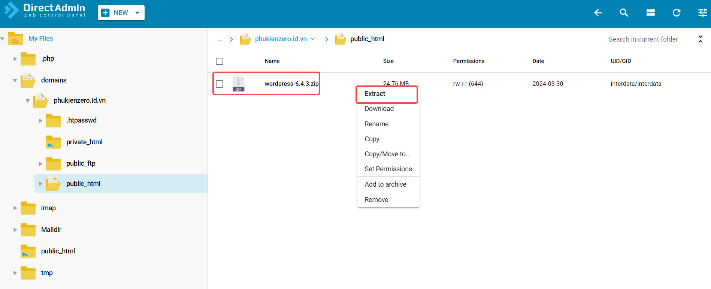Viewport: 711px width, 289px height.
Task: Expand the selected public_html folder arrow
Action: click(x=40, y=184)
